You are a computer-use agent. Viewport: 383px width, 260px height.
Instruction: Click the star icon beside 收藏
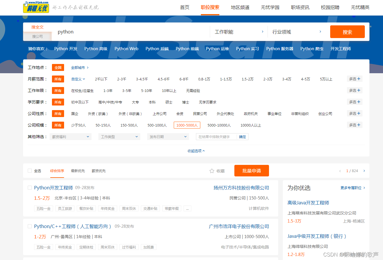[x=212, y=171]
